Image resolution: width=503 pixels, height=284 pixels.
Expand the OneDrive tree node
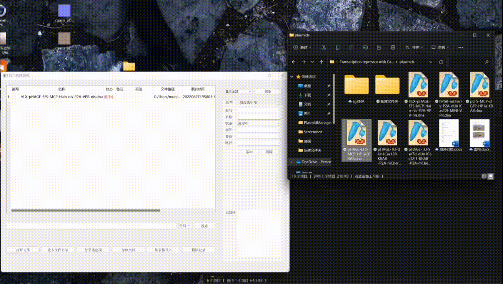click(292, 162)
